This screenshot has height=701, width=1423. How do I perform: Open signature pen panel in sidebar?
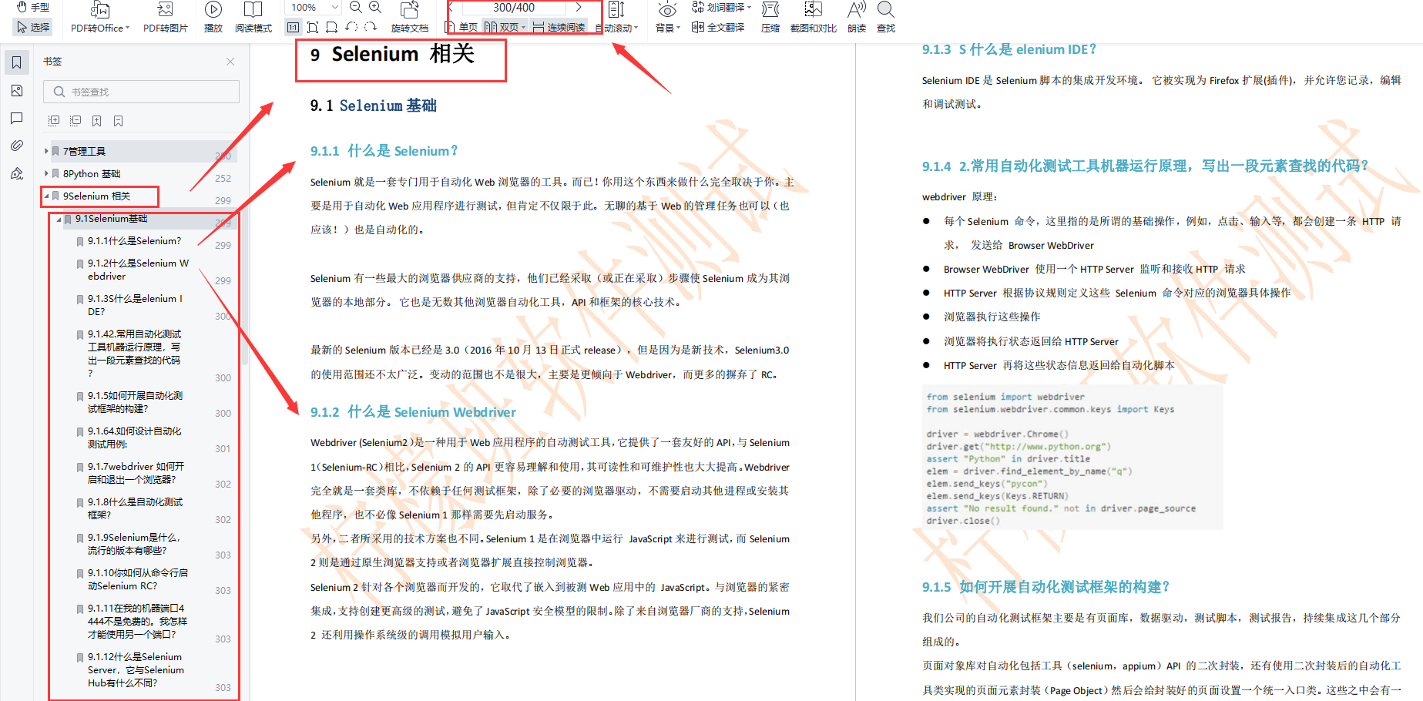pyautogui.click(x=17, y=173)
